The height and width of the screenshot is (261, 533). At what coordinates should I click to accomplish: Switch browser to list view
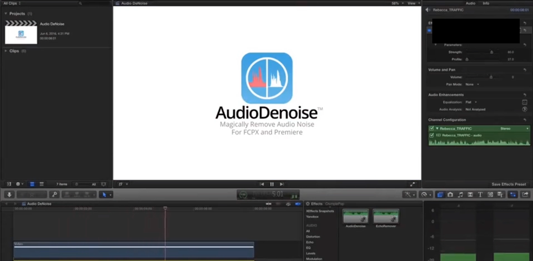click(42, 184)
